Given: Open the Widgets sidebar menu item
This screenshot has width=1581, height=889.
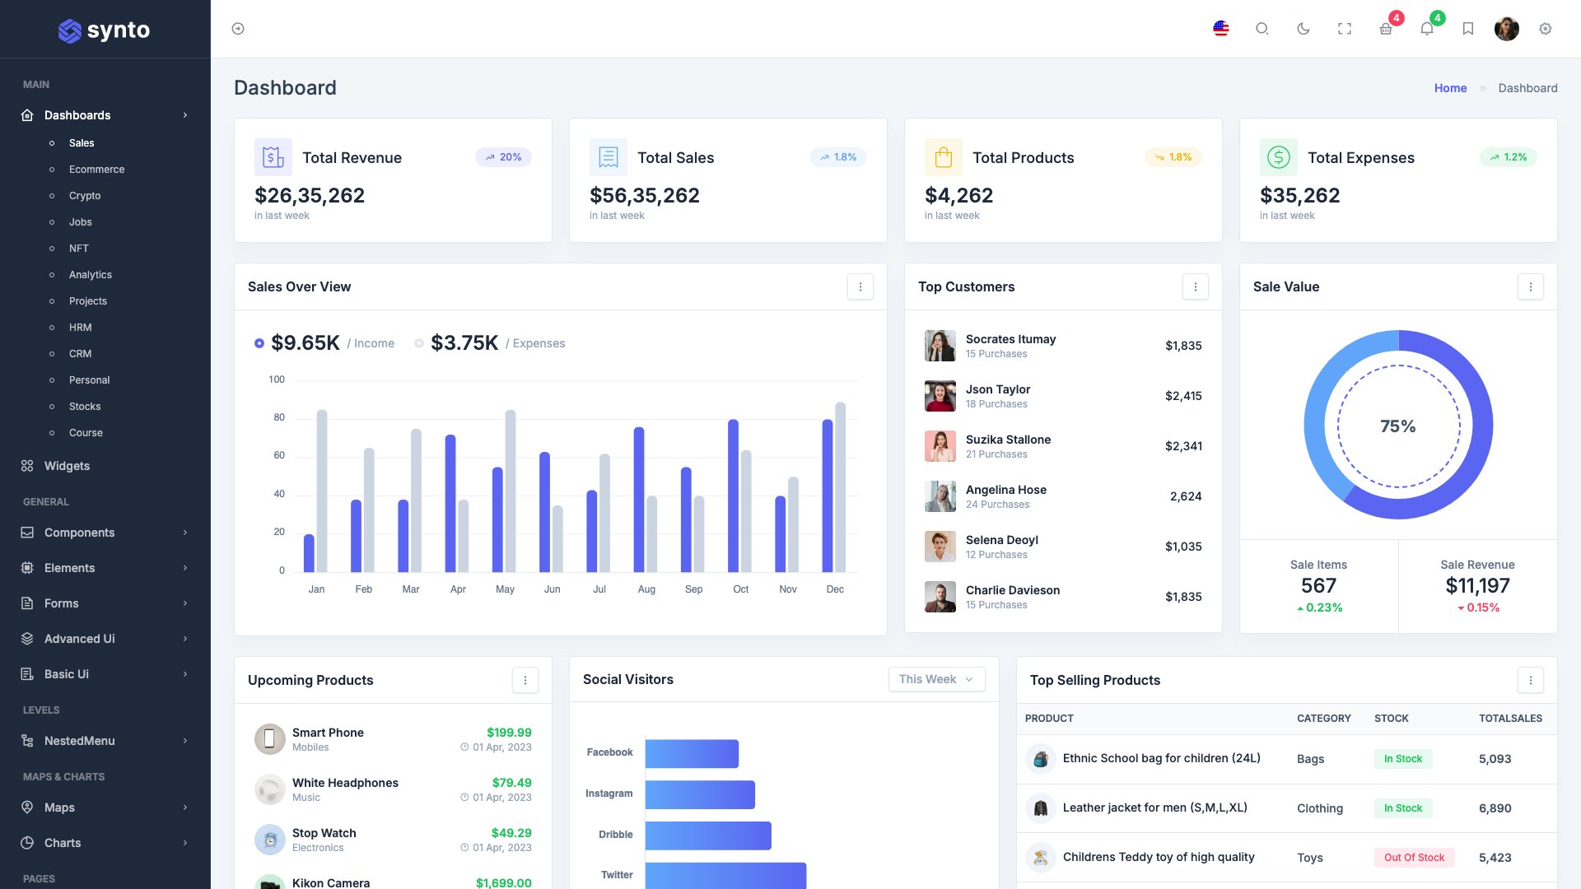Looking at the screenshot, I should point(67,466).
